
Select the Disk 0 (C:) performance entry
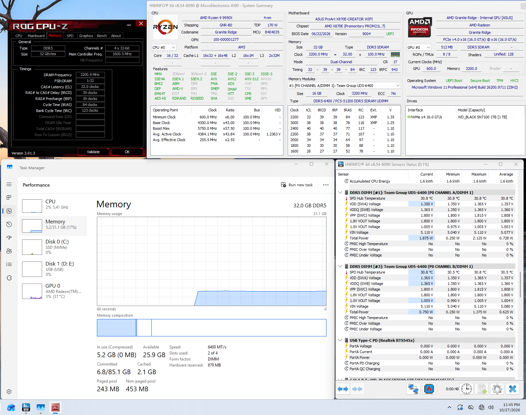pos(53,247)
